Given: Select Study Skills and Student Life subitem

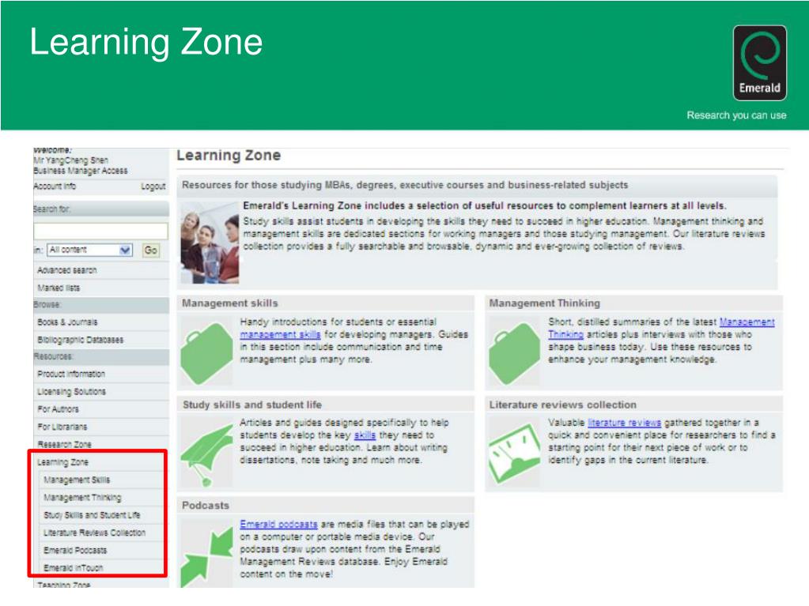Looking at the screenshot, I should [x=92, y=515].
